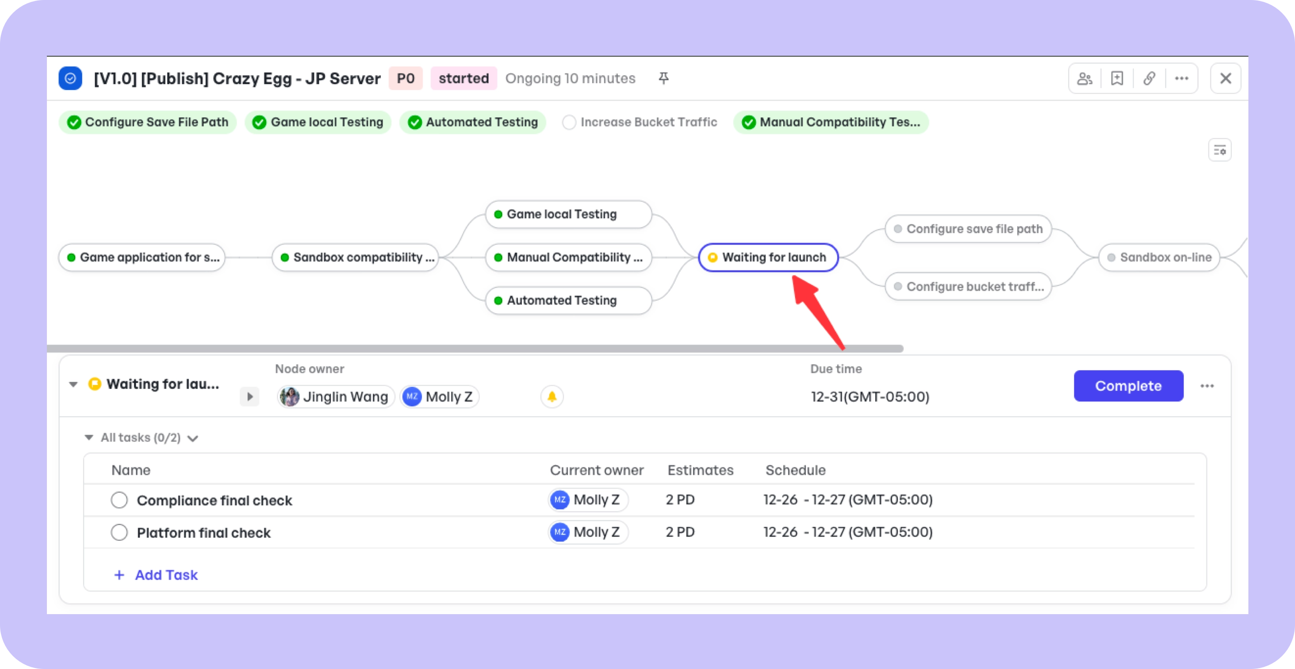Select the Game application workflow node
Screen dimensions: 1295x669
coord(142,258)
